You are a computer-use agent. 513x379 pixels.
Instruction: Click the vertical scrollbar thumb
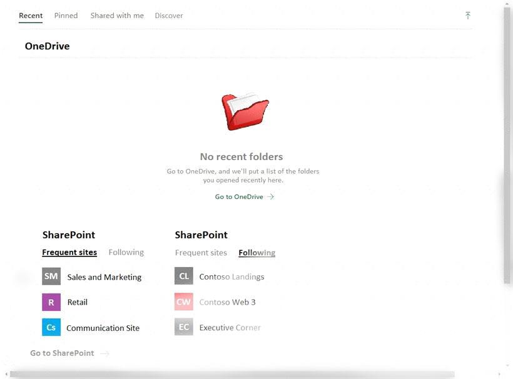click(x=507, y=146)
